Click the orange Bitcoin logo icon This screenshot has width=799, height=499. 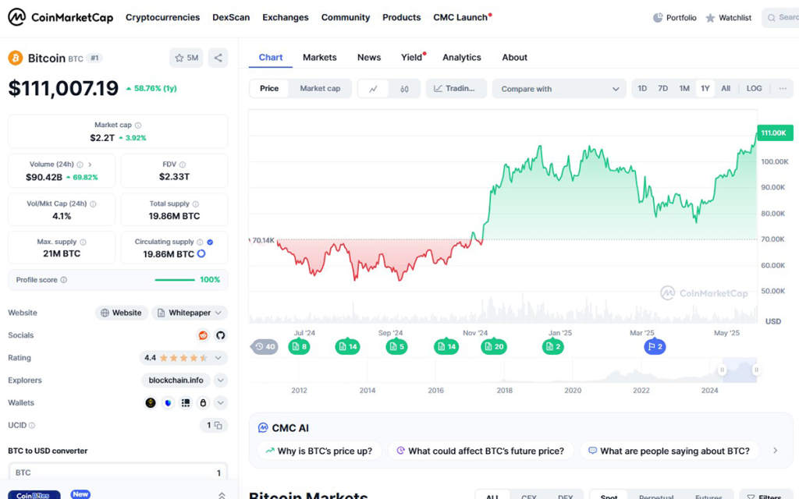tap(16, 58)
